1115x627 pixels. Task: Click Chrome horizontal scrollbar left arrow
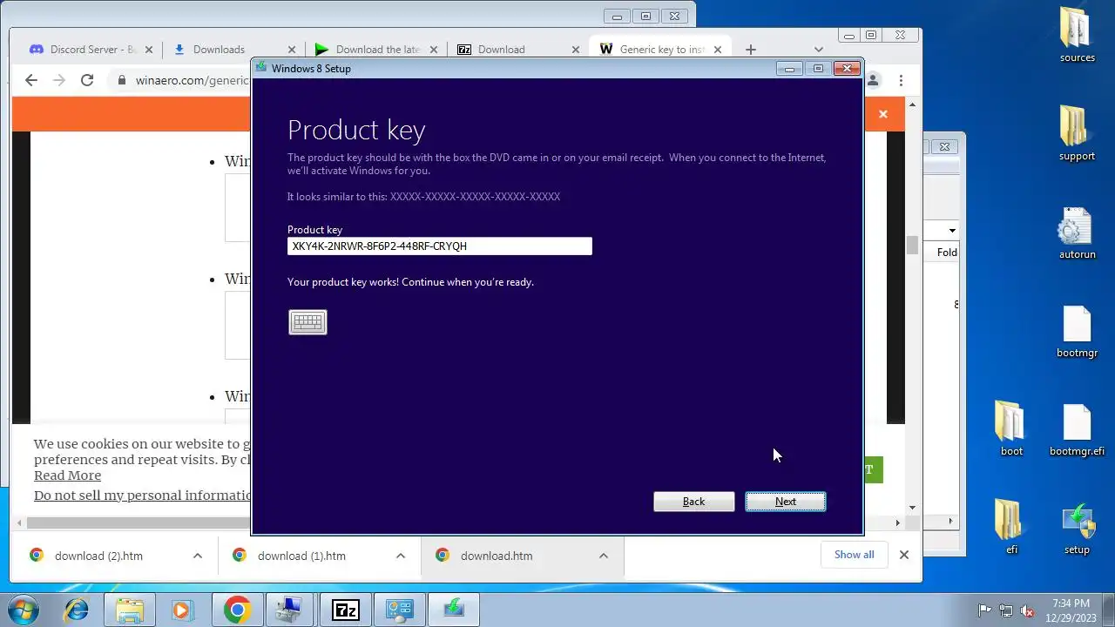(19, 522)
